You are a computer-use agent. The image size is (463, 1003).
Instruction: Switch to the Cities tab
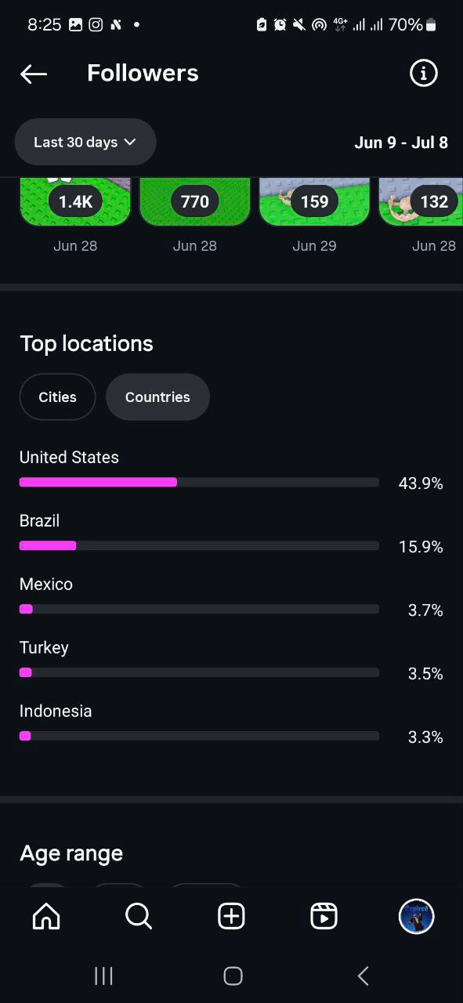[x=57, y=397]
